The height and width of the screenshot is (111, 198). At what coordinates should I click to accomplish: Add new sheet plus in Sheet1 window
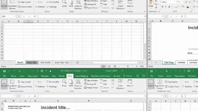(78, 63)
